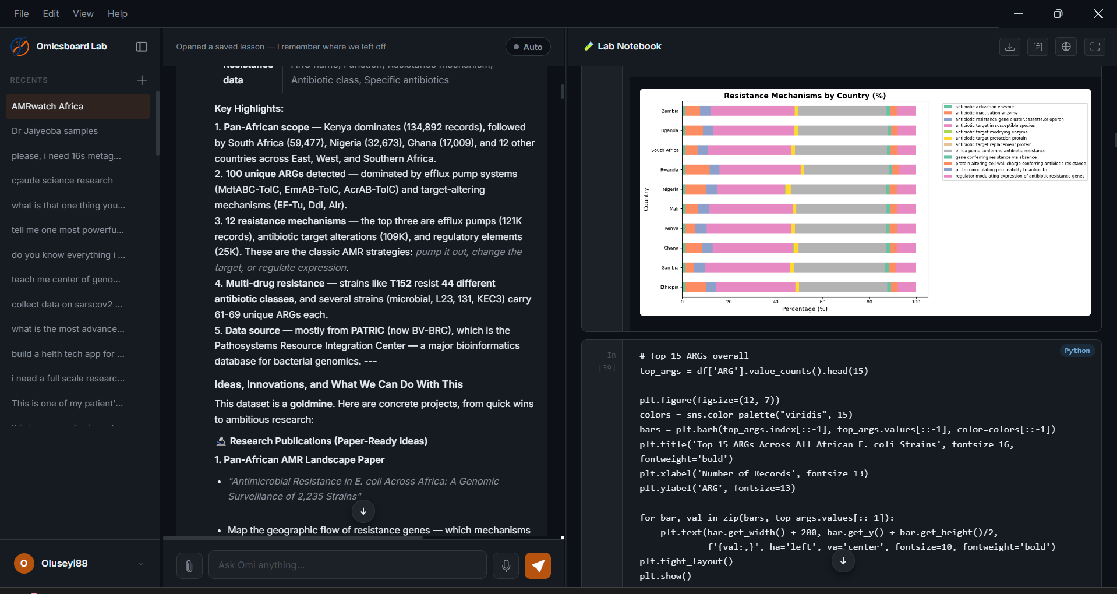This screenshot has width=1117, height=594.
Task: Activate the microphone voice input
Action: 506,565
